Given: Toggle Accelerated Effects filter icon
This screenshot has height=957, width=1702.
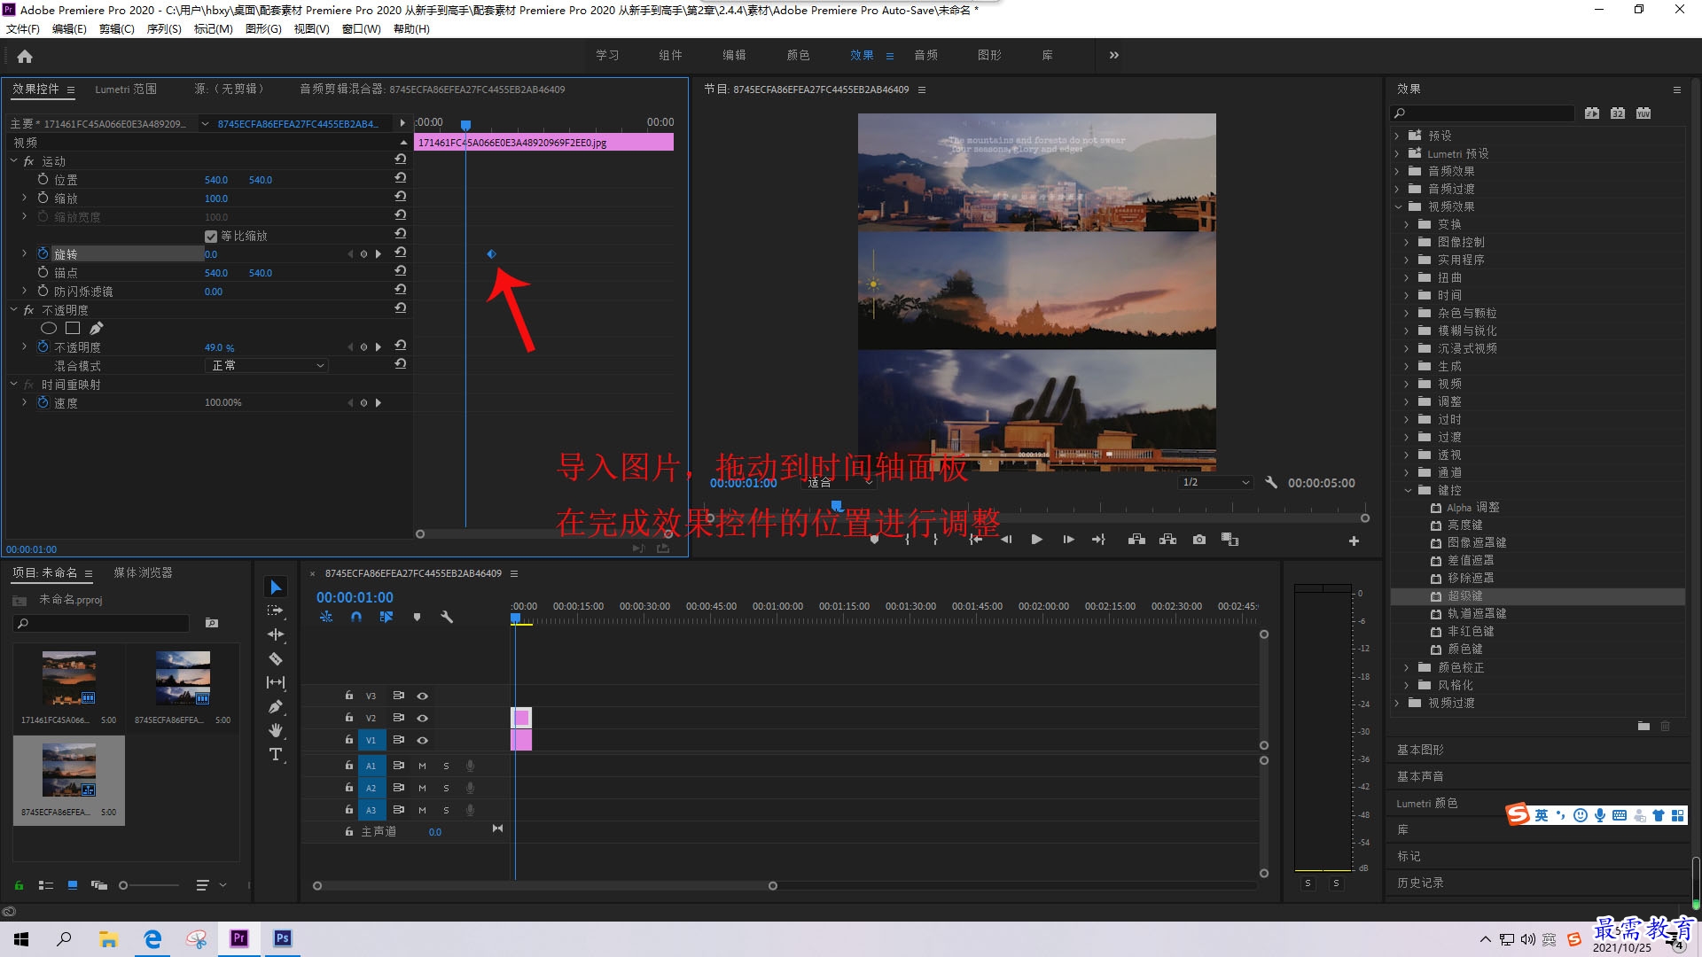Looking at the screenshot, I should click(x=1592, y=113).
